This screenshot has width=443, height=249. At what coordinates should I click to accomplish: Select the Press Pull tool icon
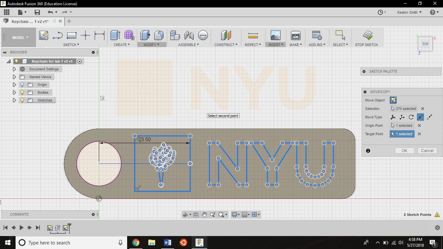(145, 35)
